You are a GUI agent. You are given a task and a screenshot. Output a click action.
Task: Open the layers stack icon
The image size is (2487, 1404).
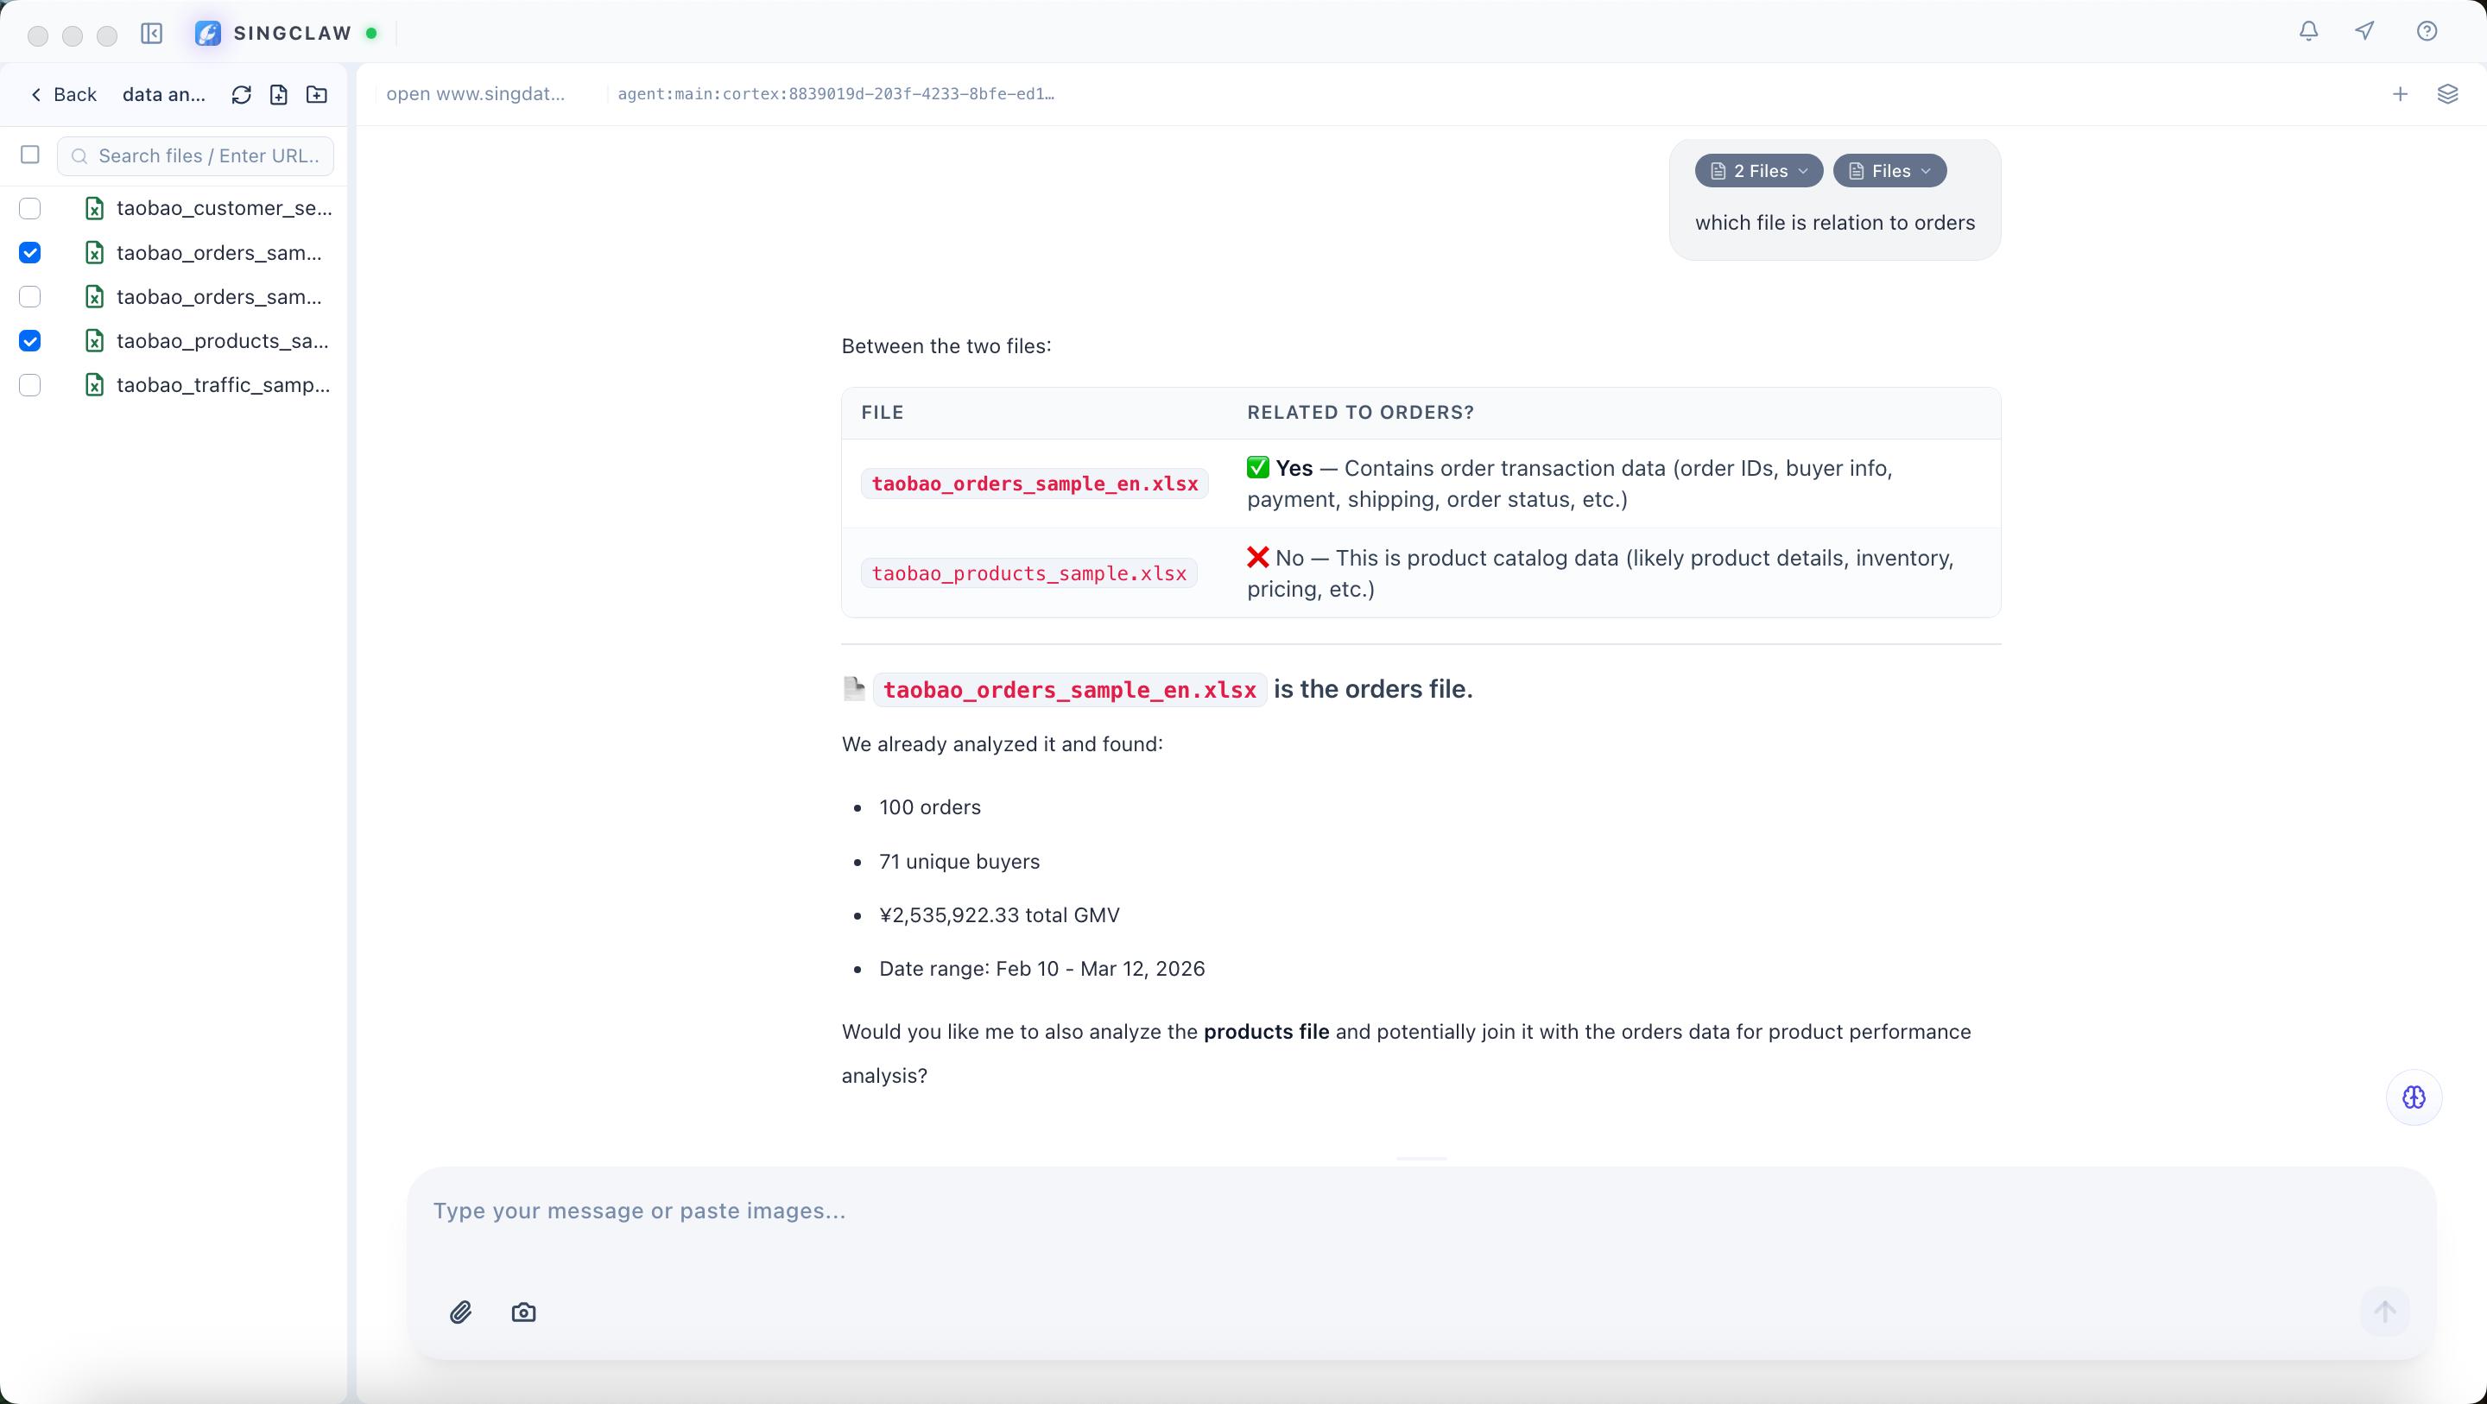point(2446,95)
